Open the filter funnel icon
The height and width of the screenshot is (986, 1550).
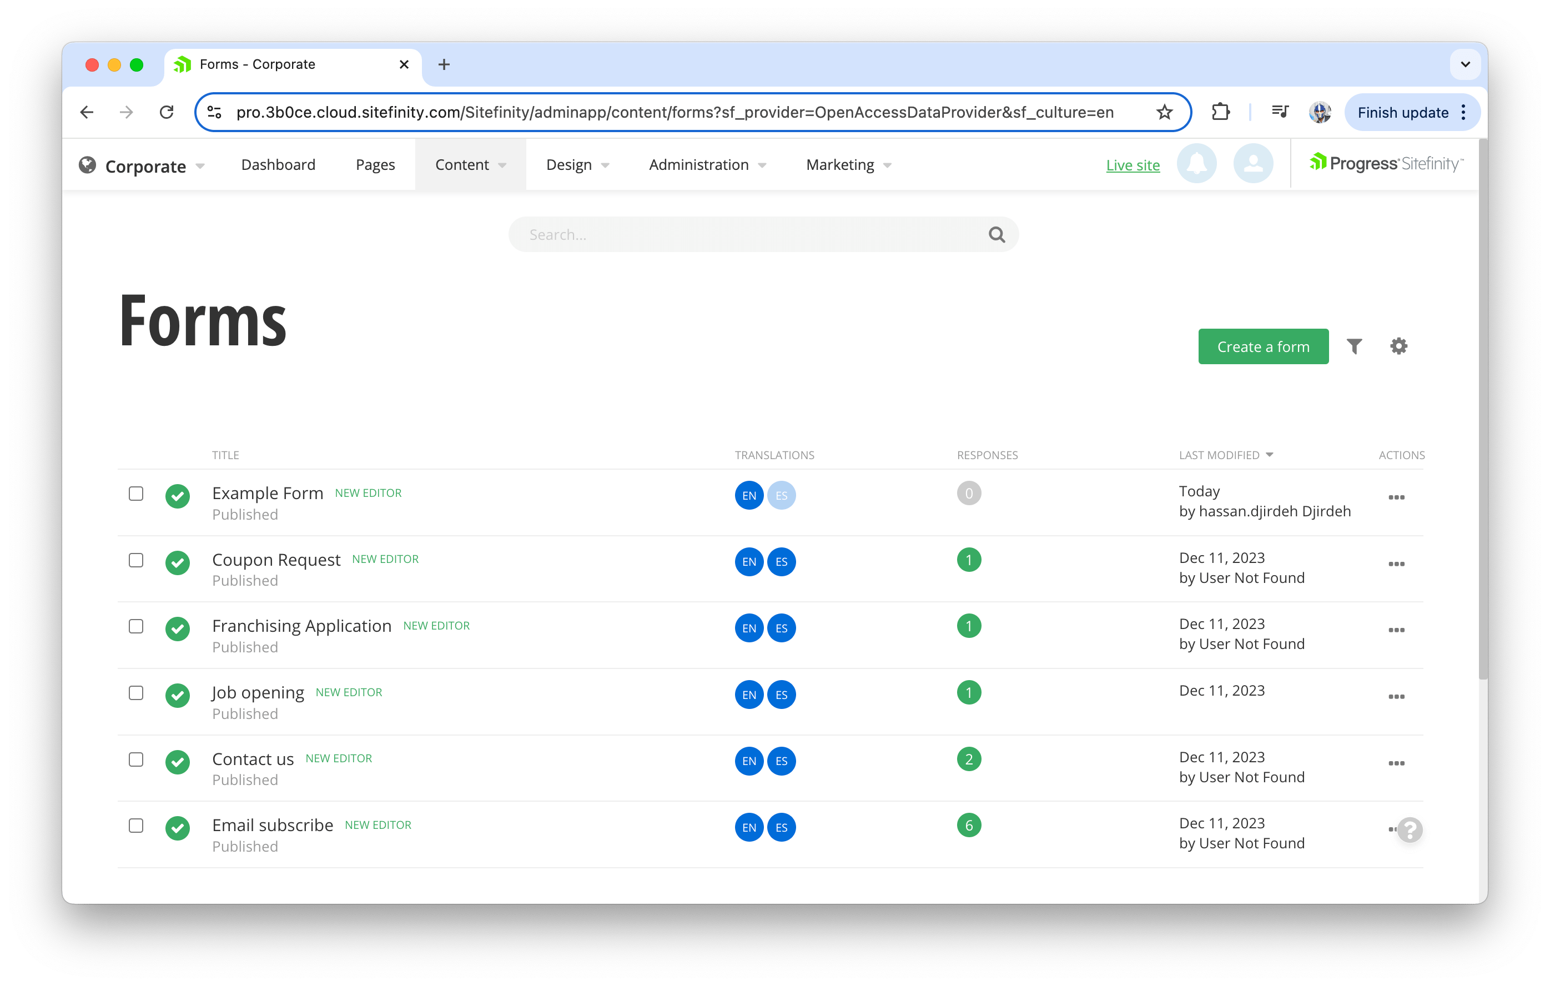point(1355,346)
